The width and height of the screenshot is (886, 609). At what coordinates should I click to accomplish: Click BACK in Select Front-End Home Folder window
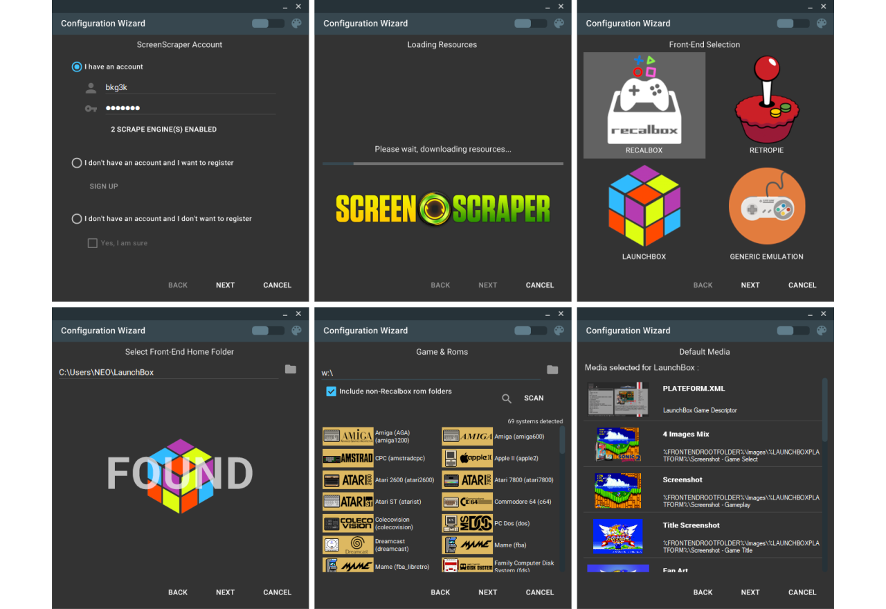click(x=178, y=592)
